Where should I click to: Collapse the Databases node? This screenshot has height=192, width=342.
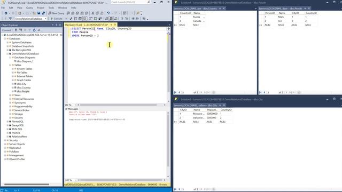coord(5,39)
